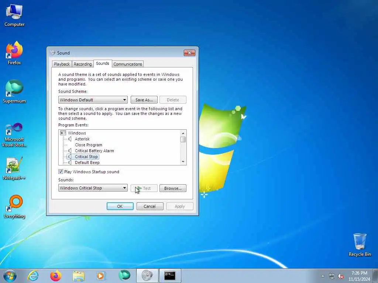
Task: Click the taskbar clock showing 7:26 PM
Action: pyautogui.click(x=359, y=276)
